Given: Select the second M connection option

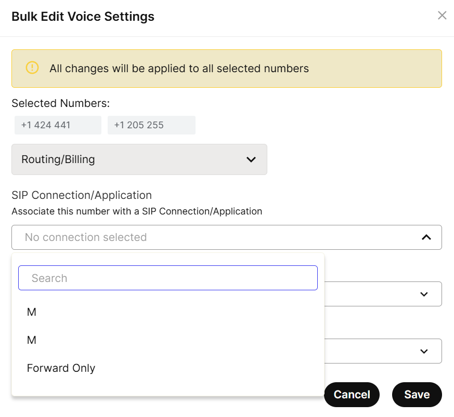Looking at the screenshot, I should pos(168,340).
